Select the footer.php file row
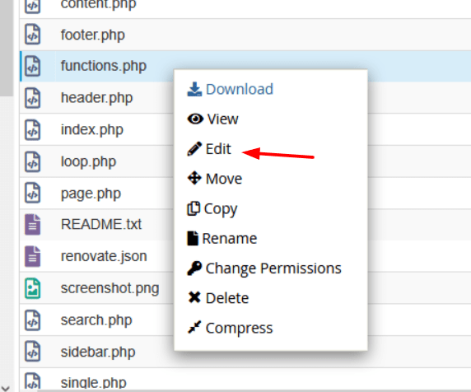 point(245,35)
